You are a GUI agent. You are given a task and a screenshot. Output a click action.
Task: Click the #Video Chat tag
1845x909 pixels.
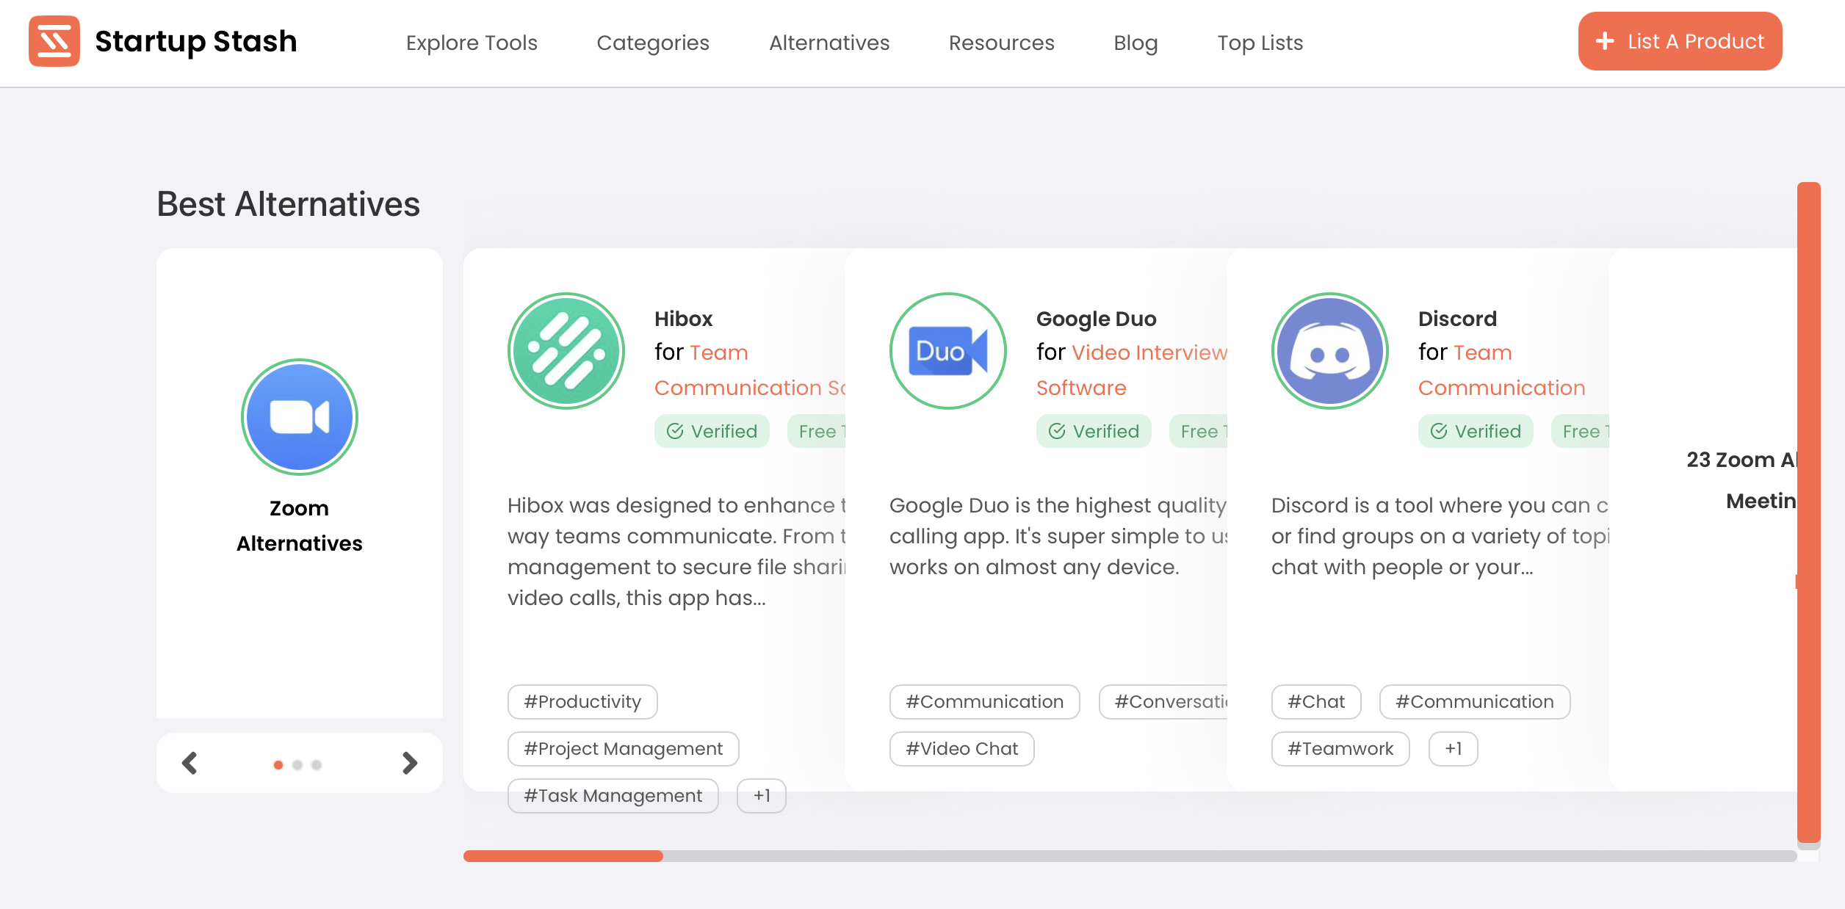click(961, 749)
